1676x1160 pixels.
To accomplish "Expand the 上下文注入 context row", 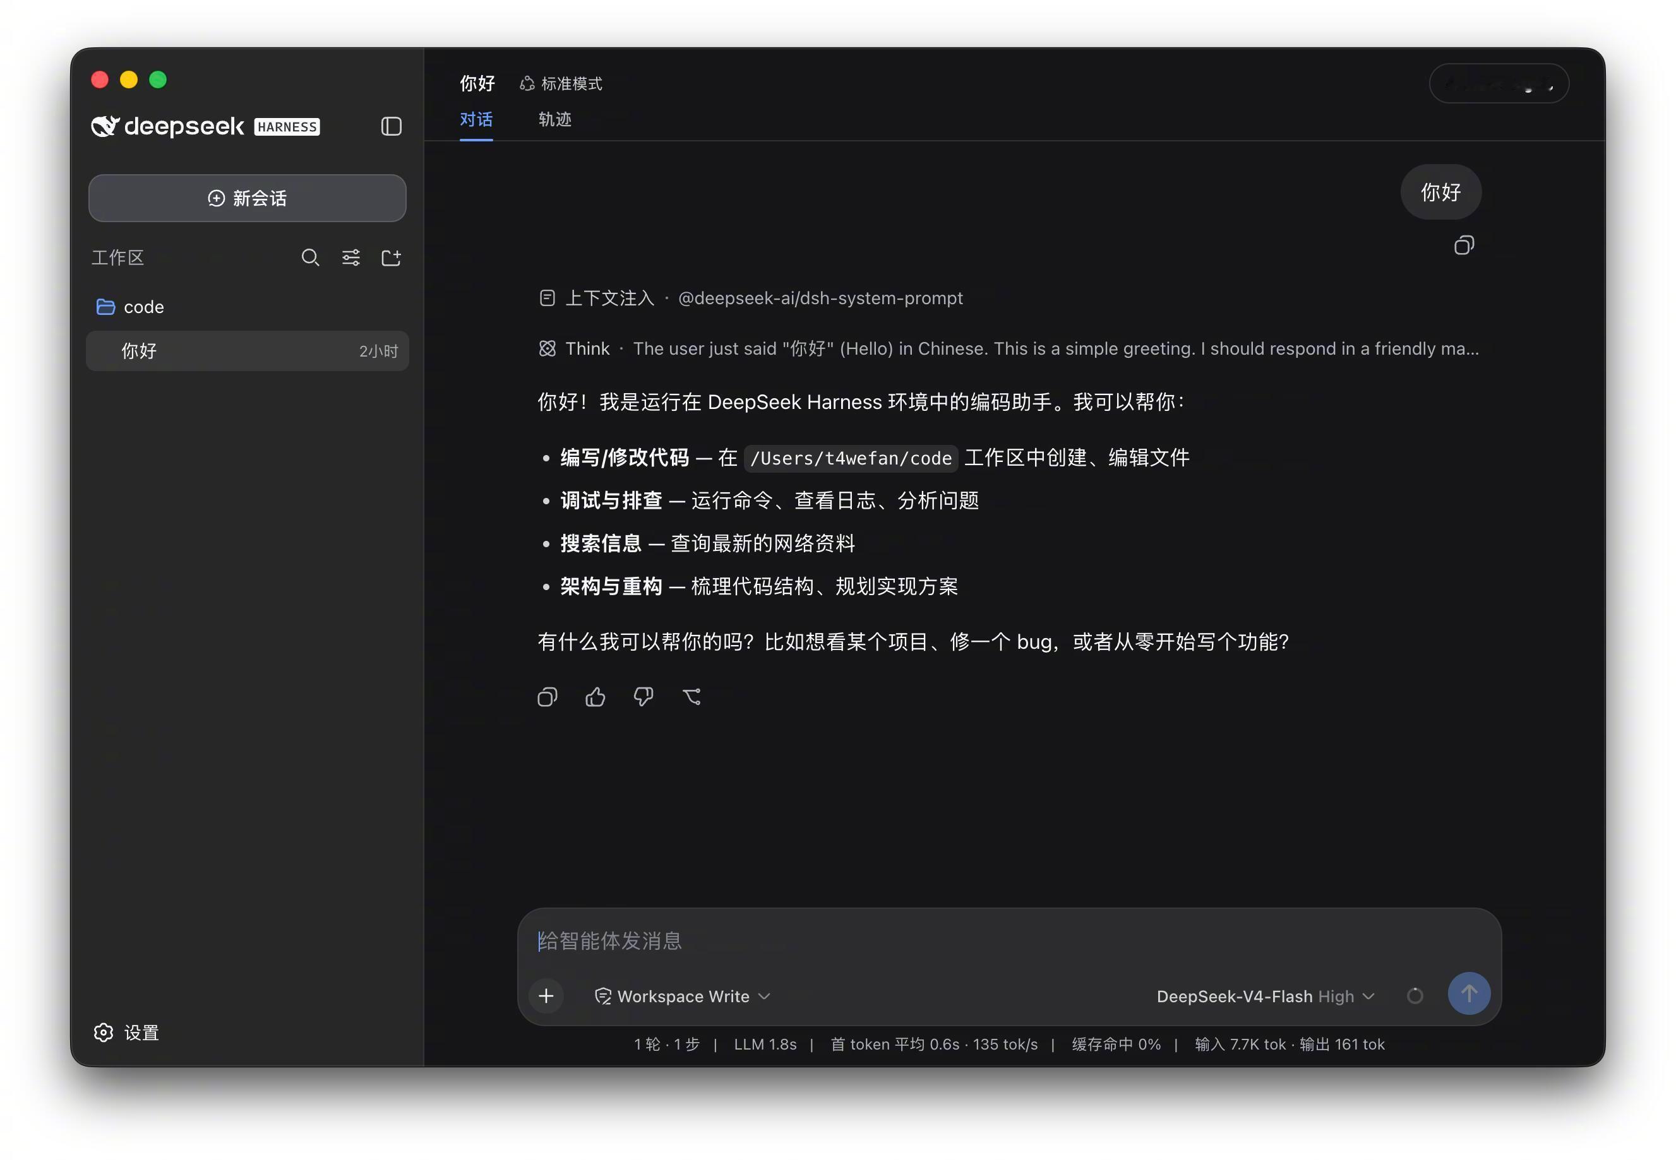I will tap(751, 298).
